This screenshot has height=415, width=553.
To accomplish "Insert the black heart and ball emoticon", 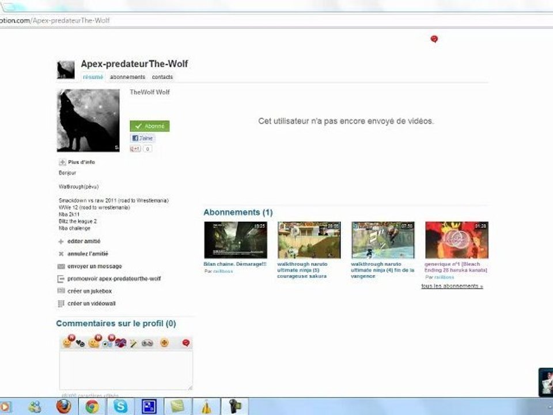I will [x=81, y=343].
